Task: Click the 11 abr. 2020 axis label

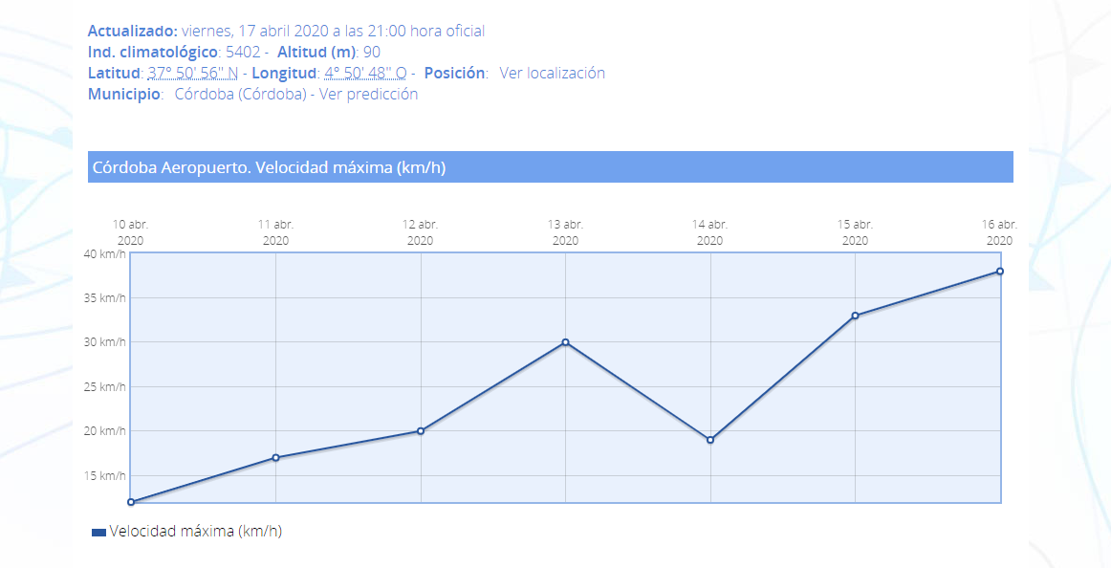Action: point(275,232)
